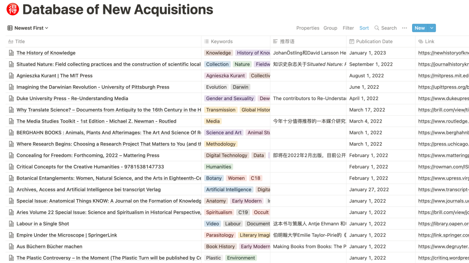
Task: Click page icon of Why Translate Science row
Action: 11,110
